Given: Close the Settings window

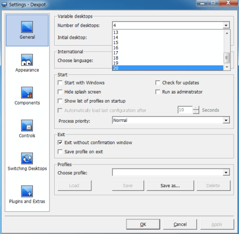Looking at the screenshot, I should tap(228, 3).
